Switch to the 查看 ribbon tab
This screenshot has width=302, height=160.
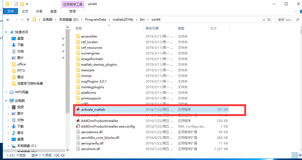click(53, 11)
